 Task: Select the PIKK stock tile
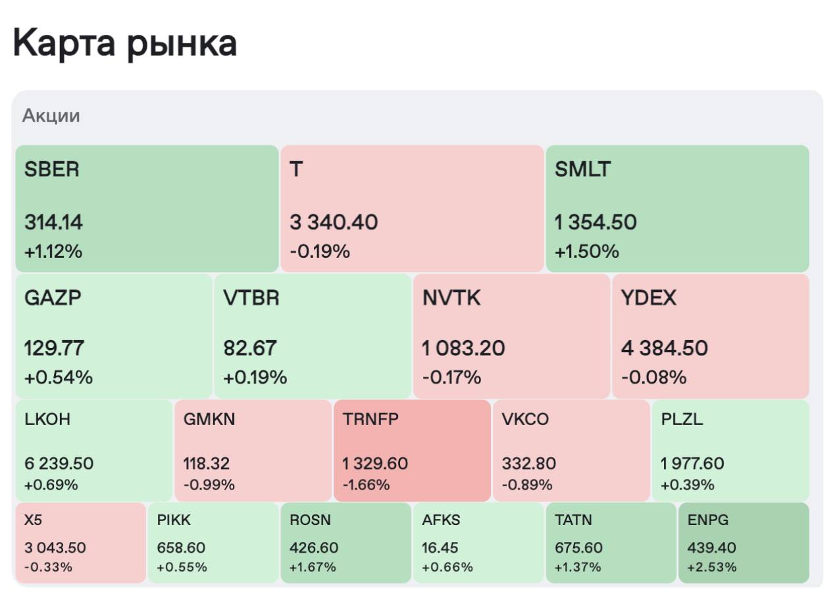pyautogui.click(x=213, y=543)
